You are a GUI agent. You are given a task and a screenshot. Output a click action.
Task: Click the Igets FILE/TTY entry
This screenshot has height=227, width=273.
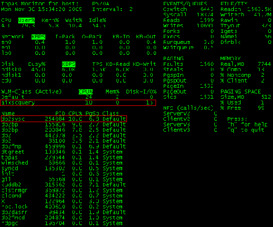pyautogui.click(x=246, y=31)
